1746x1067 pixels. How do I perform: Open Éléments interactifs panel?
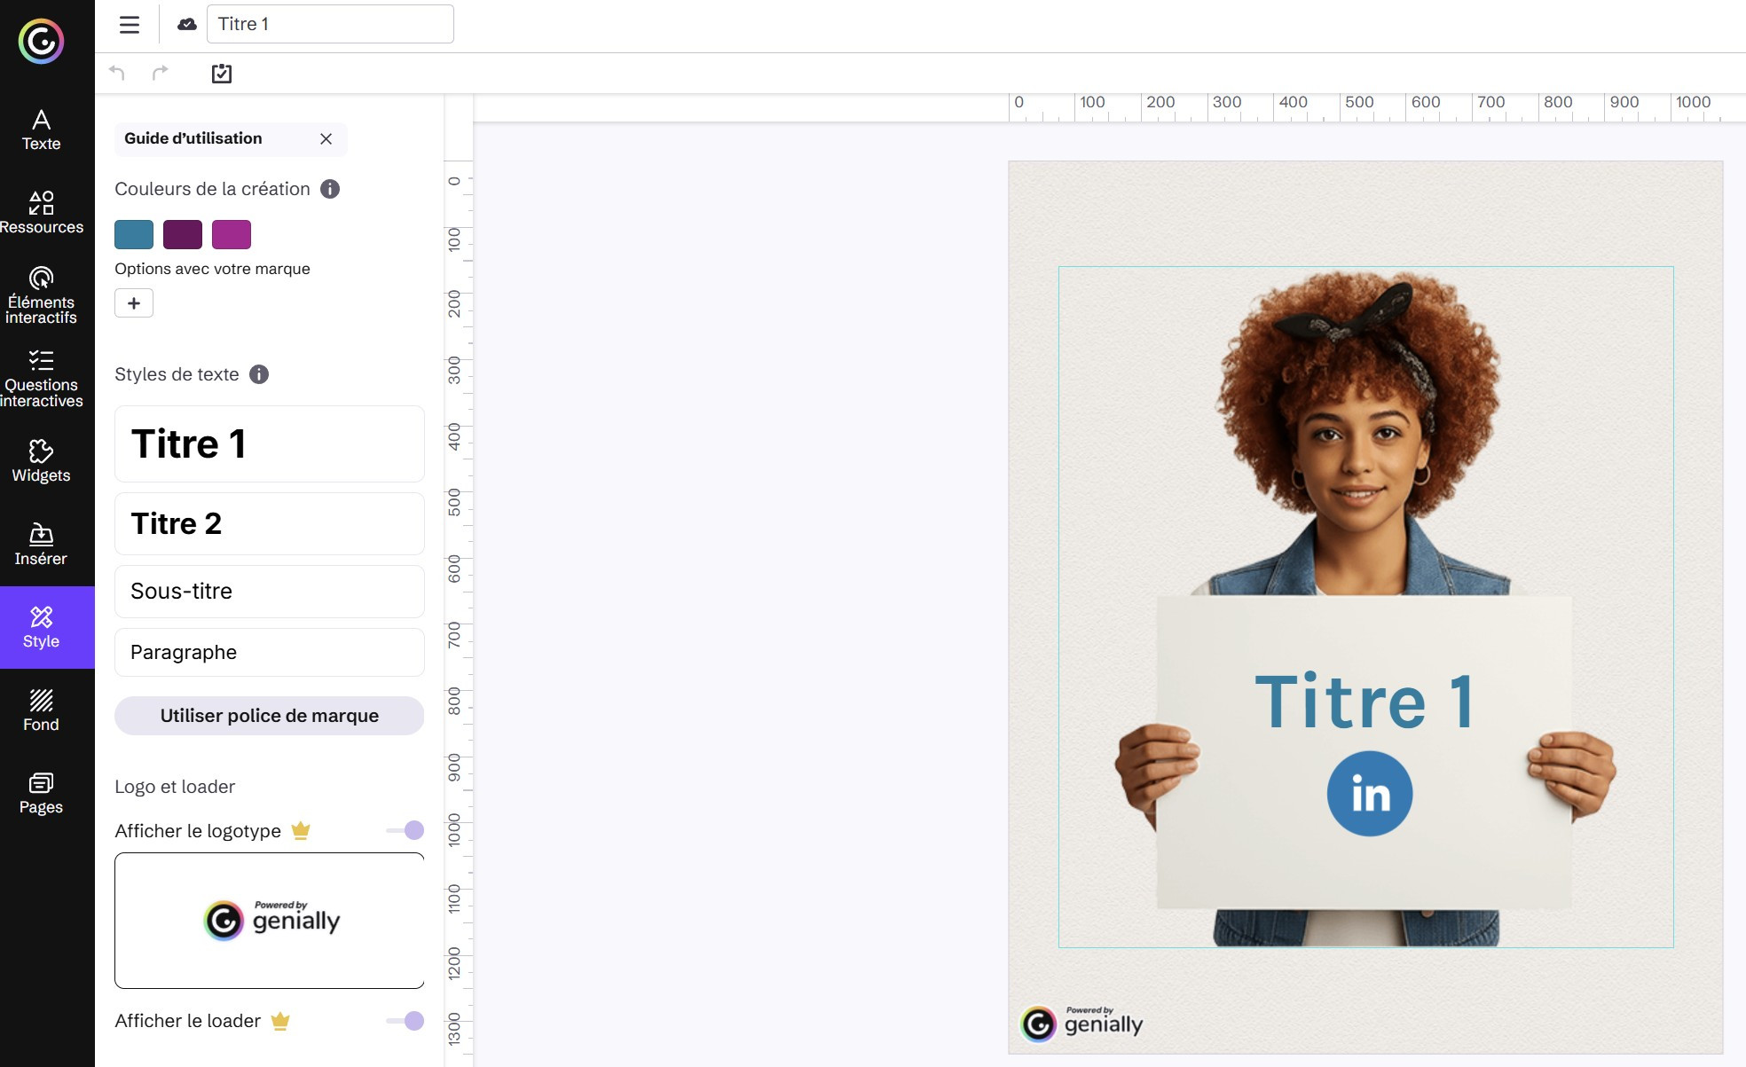[x=41, y=294]
